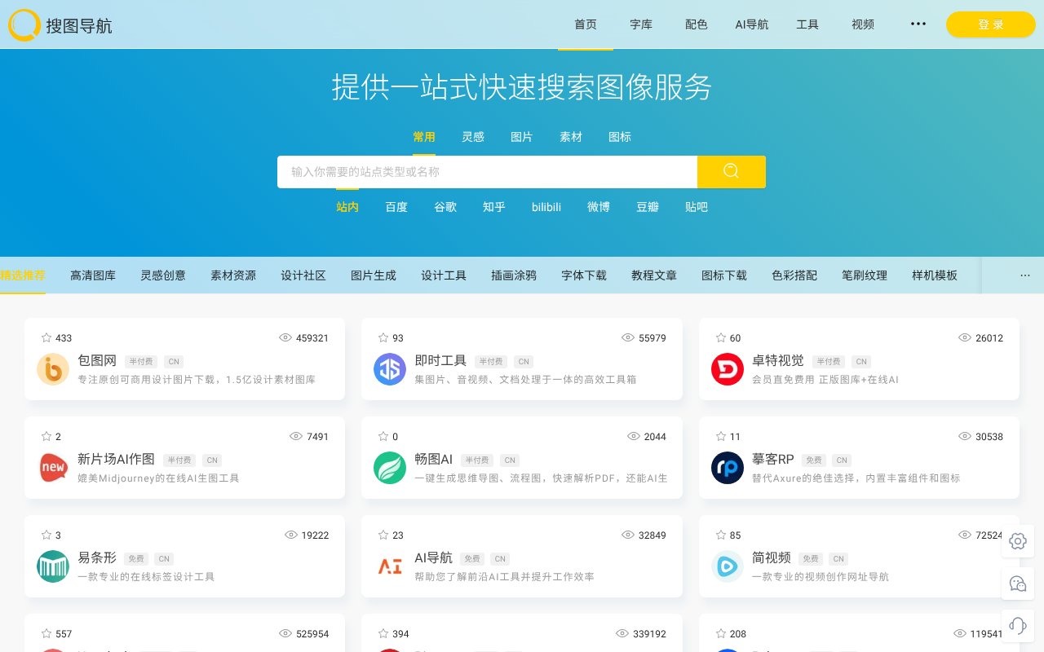Click the 包图网 site logo icon
Screen dimensions: 1044x652
click(53, 369)
